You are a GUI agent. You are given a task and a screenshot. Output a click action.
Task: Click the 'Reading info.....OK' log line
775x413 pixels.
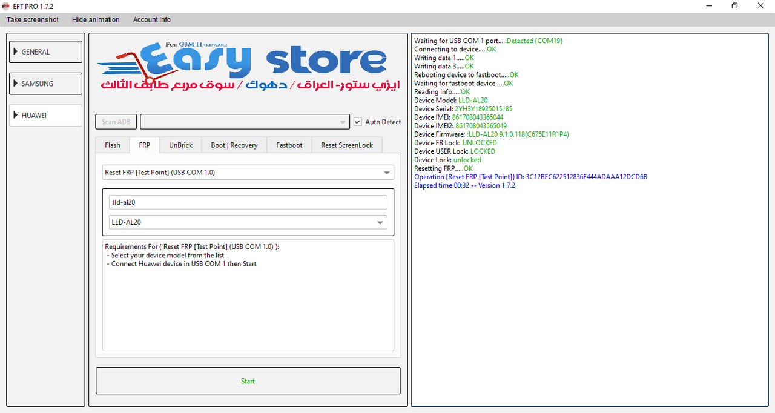click(442, 92)
